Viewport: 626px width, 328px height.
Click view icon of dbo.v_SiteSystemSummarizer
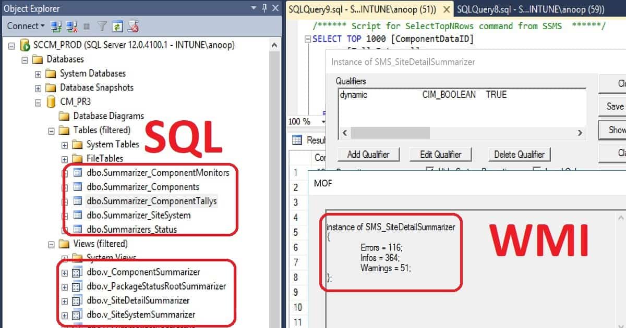tap(78, 314)
